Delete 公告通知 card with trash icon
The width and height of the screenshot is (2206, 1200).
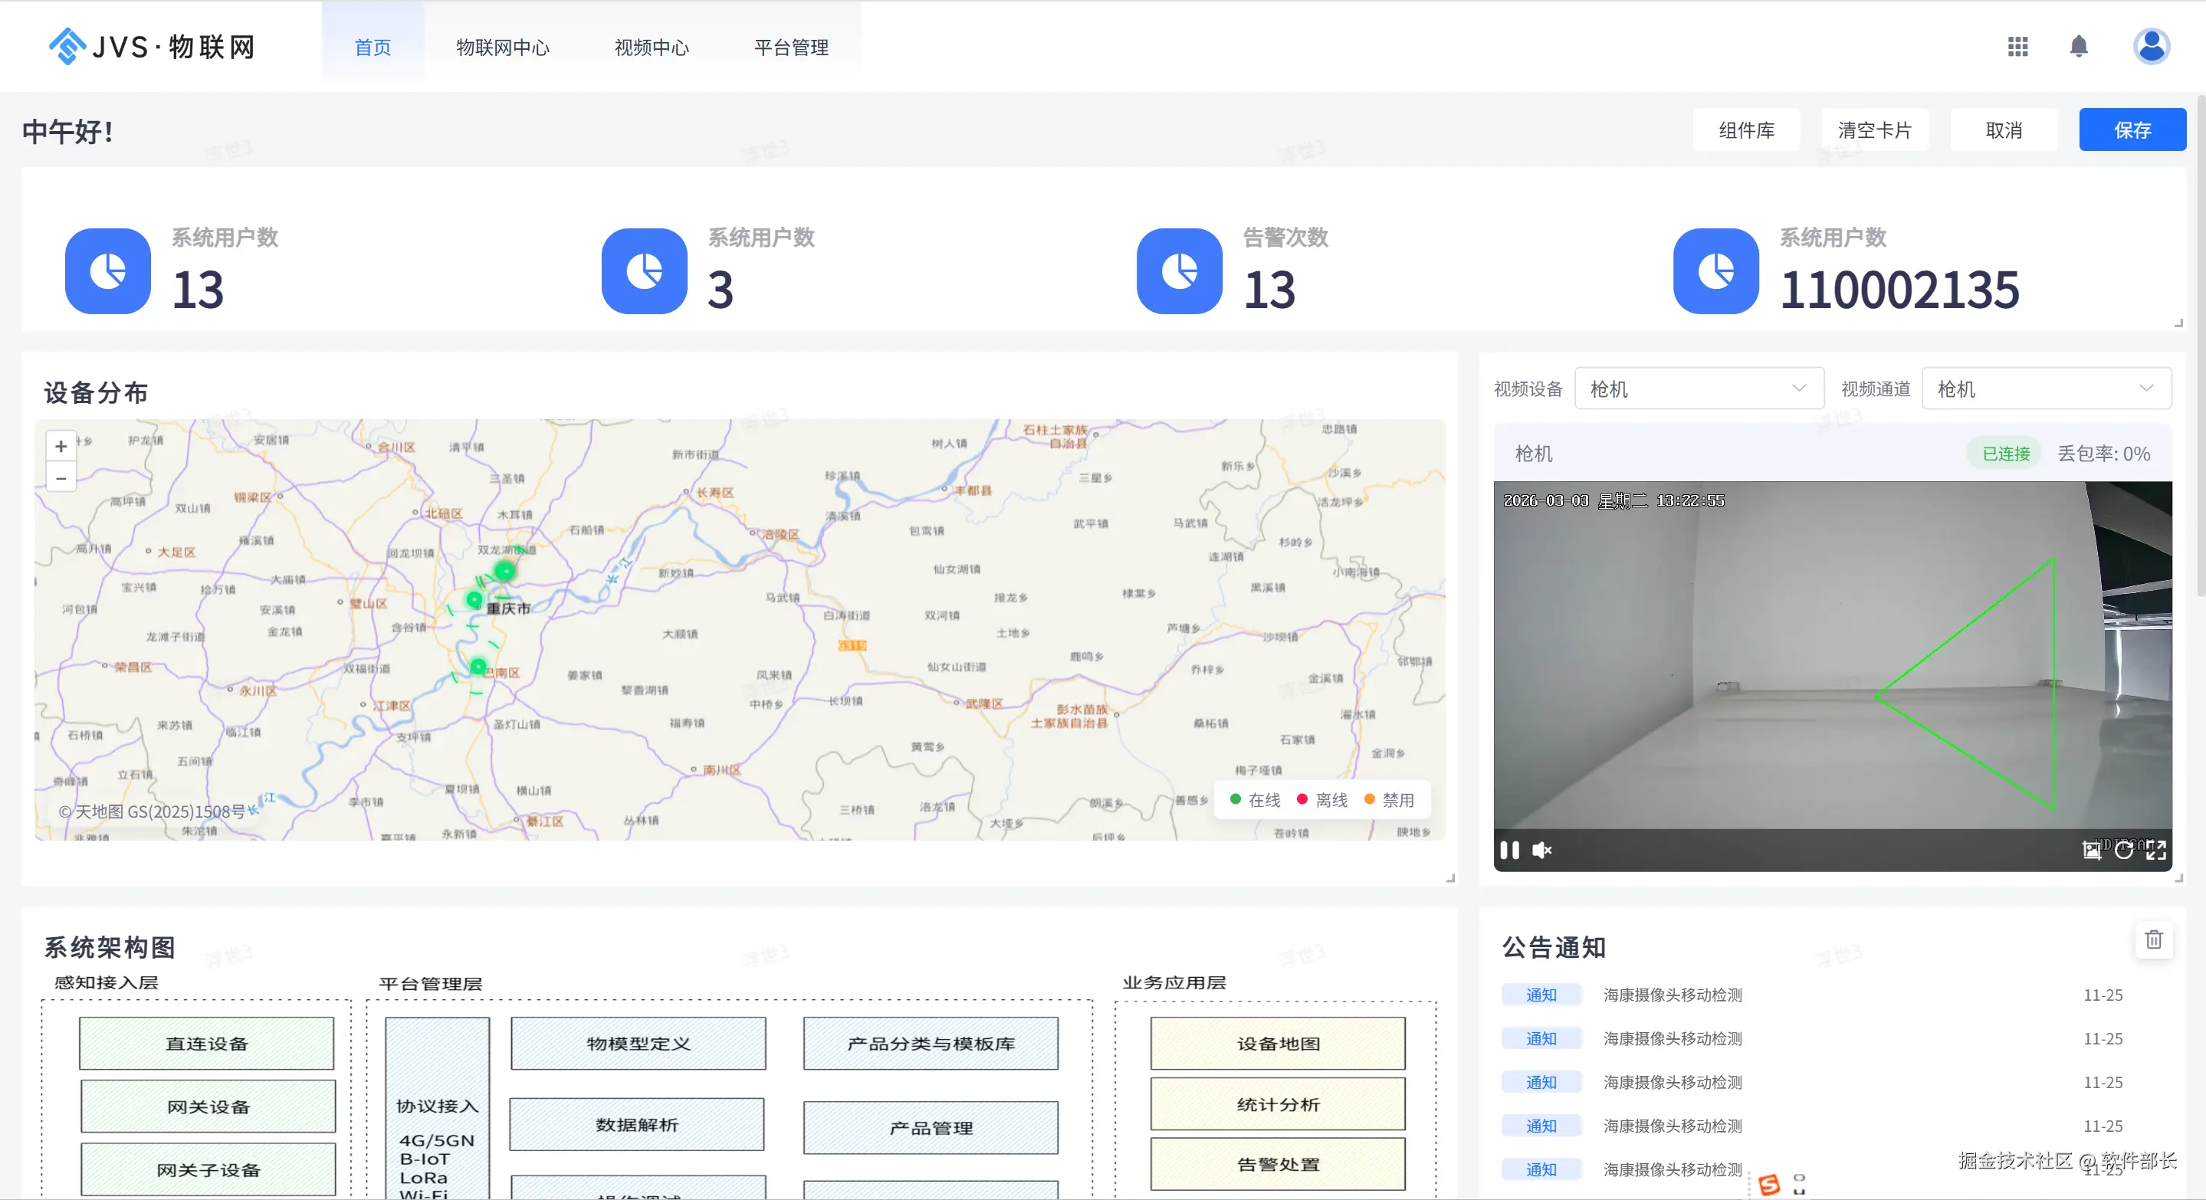tap(2153, 939)
